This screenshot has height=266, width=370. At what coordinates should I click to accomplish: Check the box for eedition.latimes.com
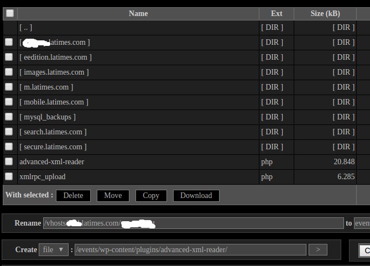[x=9, y=57]
